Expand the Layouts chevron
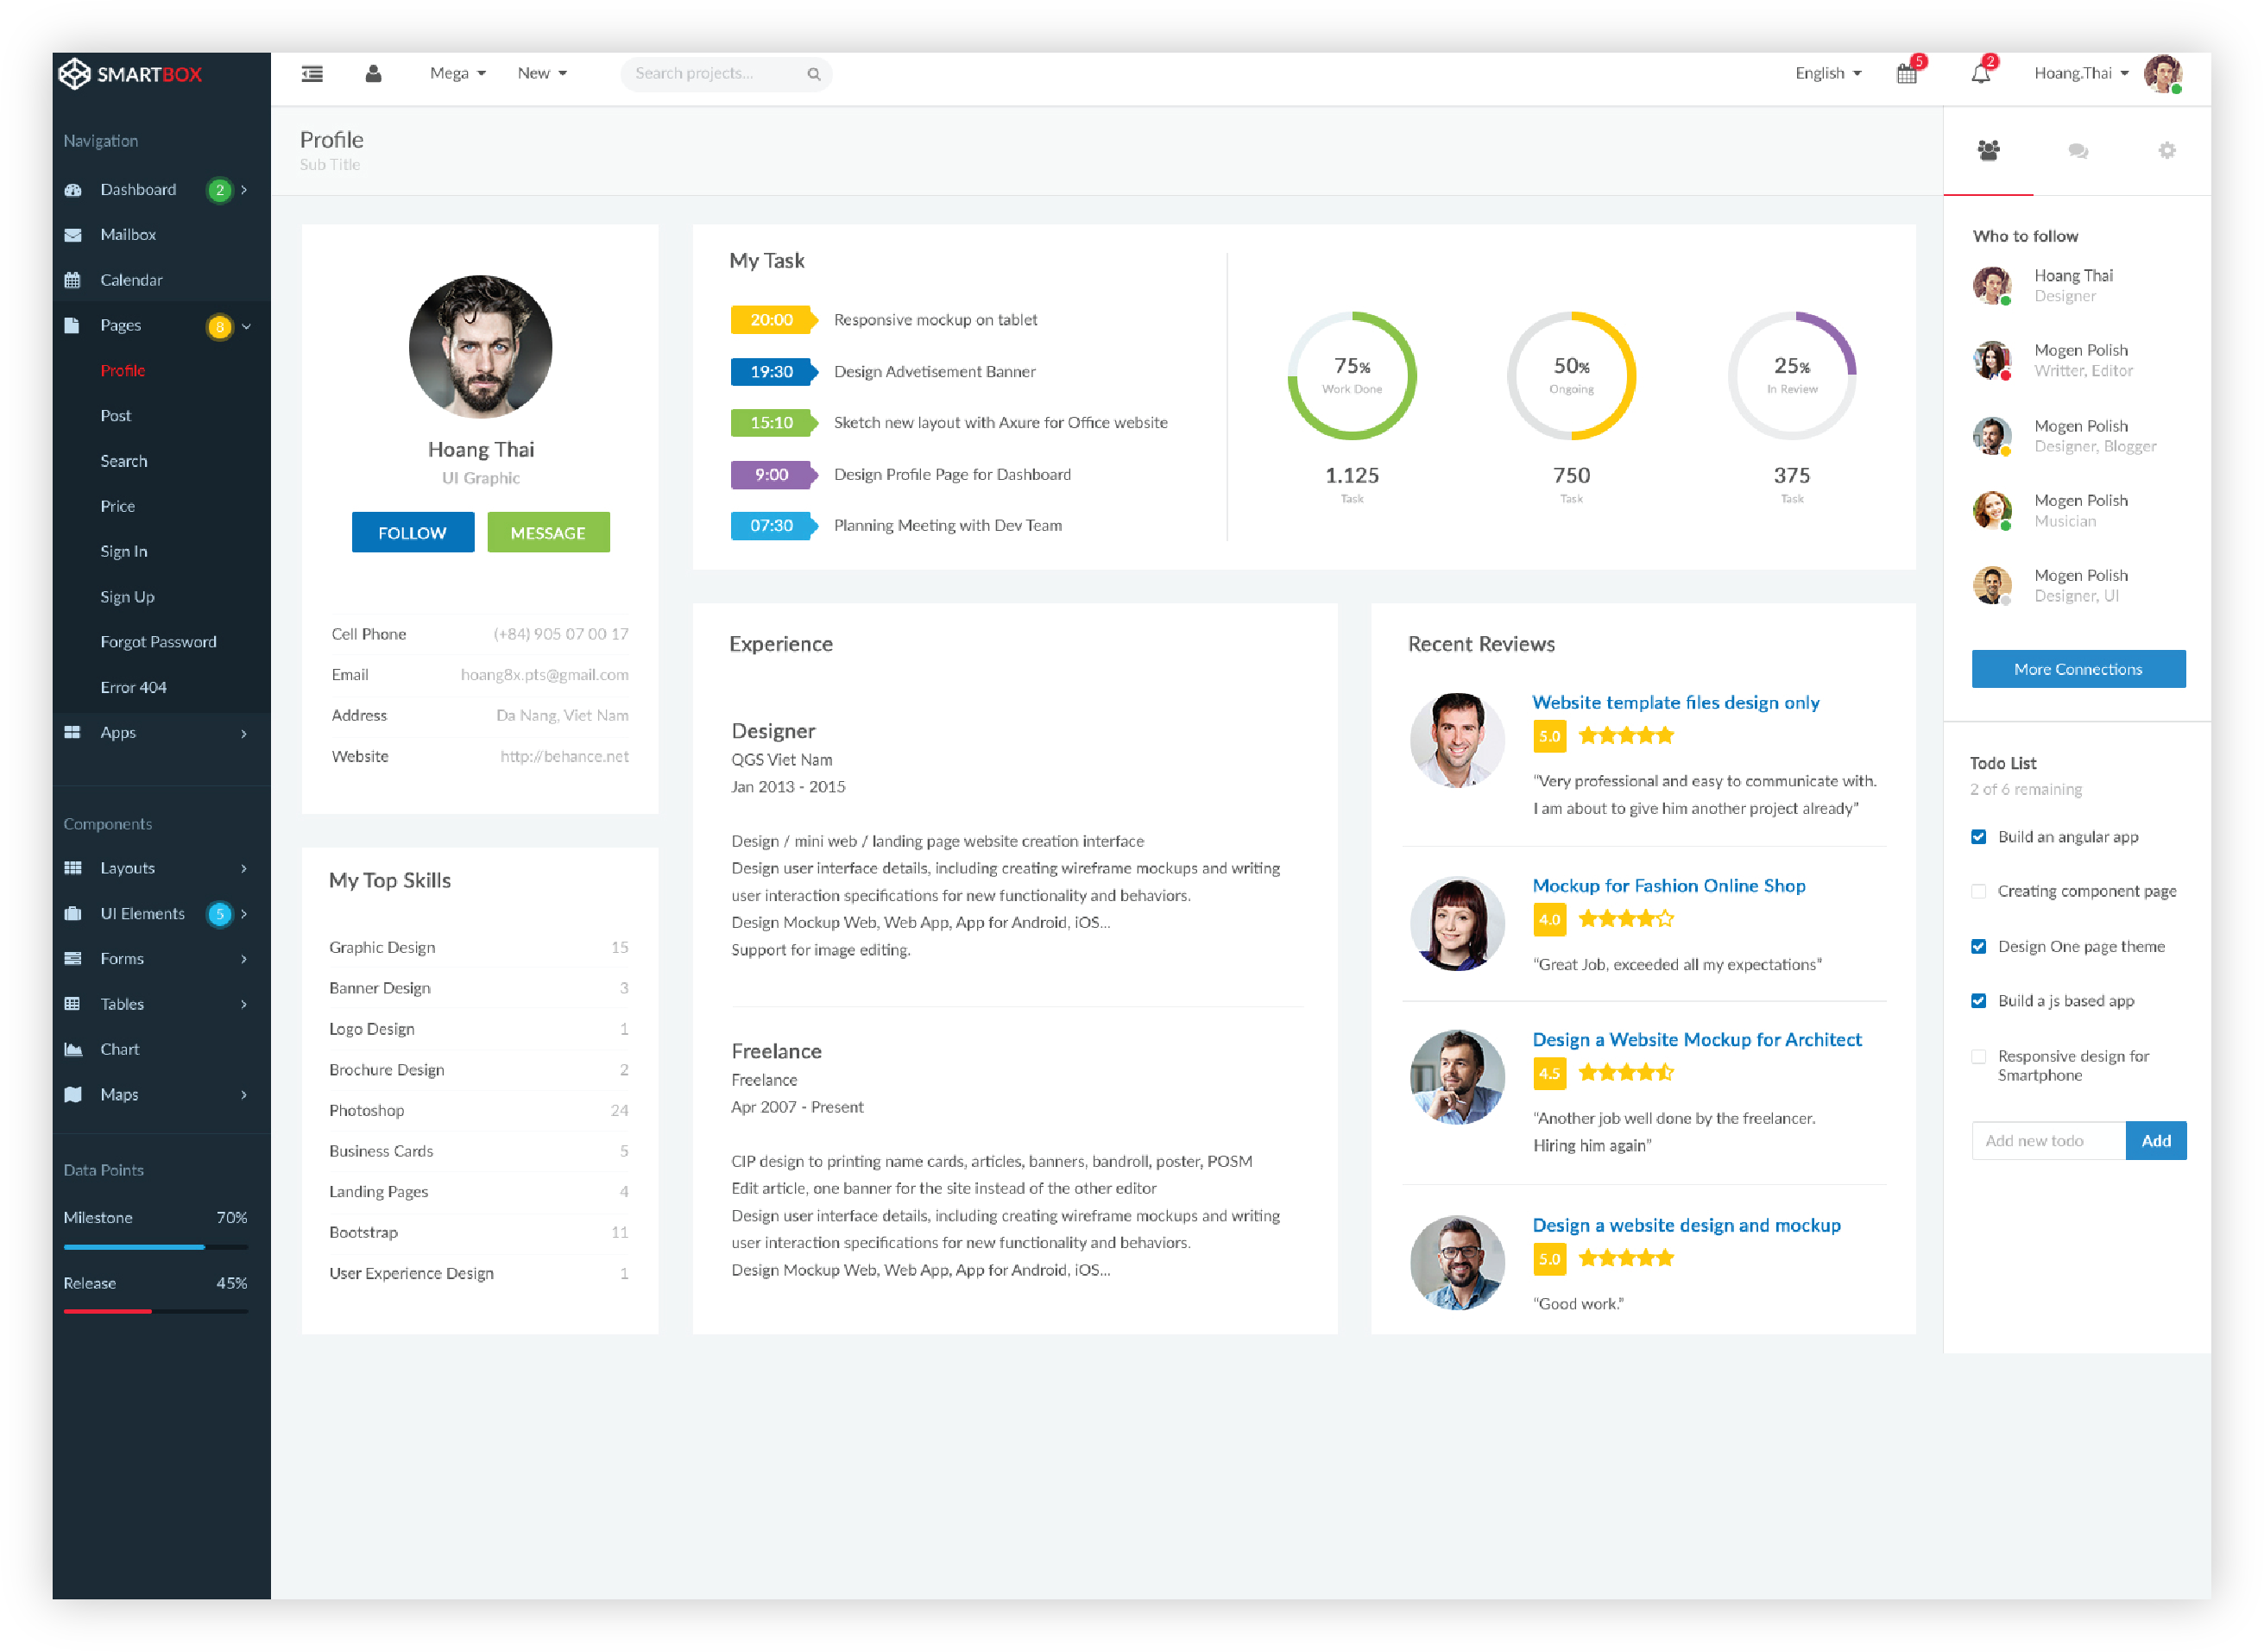 point(244,868)
